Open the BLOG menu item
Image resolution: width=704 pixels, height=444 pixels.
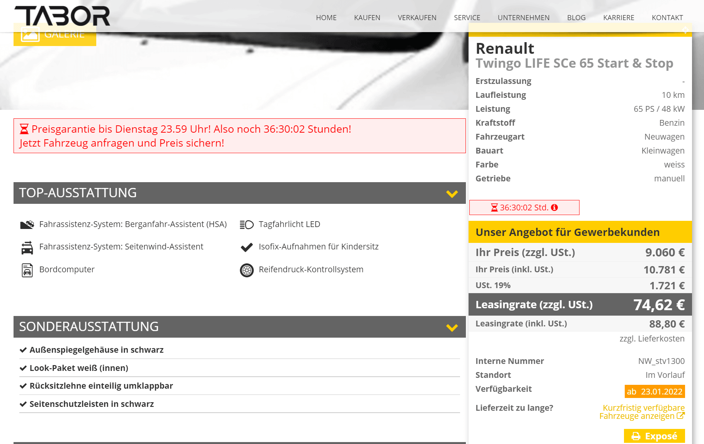click(576, 18)
